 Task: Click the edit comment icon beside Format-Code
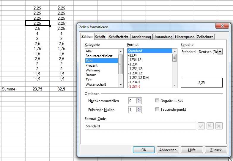tap(210, 126)
